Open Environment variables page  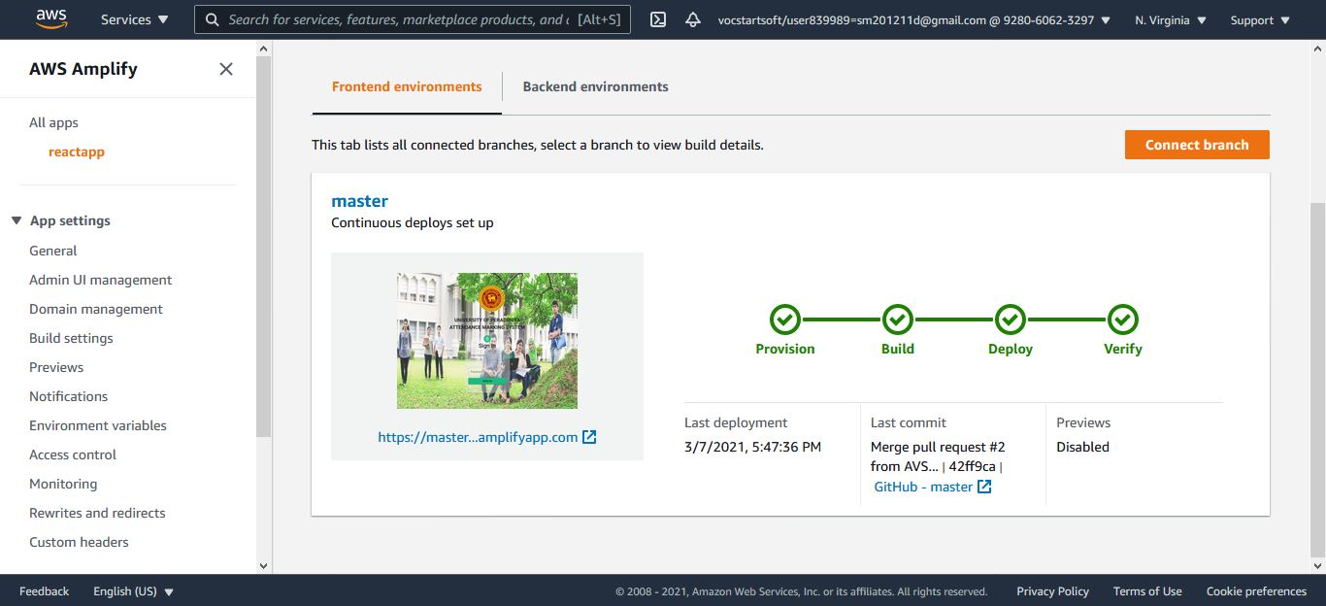click(98, 425)
